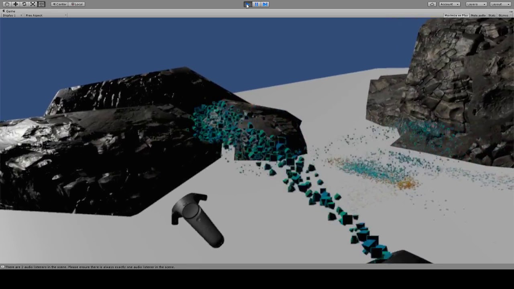Toggle the Stats overlay

click(492, 15)
